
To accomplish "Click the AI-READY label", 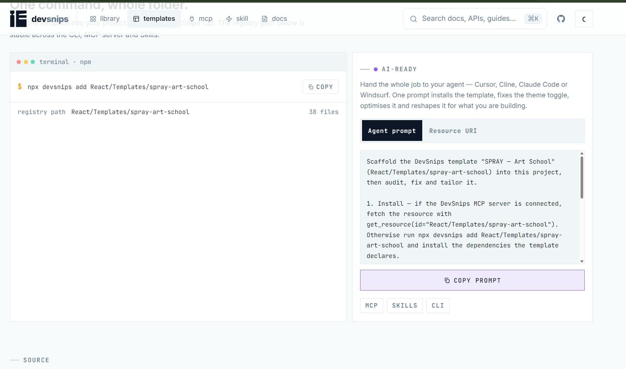I will (399, 69).
